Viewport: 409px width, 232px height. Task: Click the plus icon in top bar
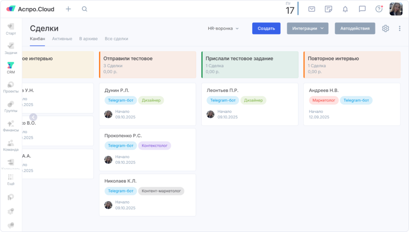click(69, 9)
